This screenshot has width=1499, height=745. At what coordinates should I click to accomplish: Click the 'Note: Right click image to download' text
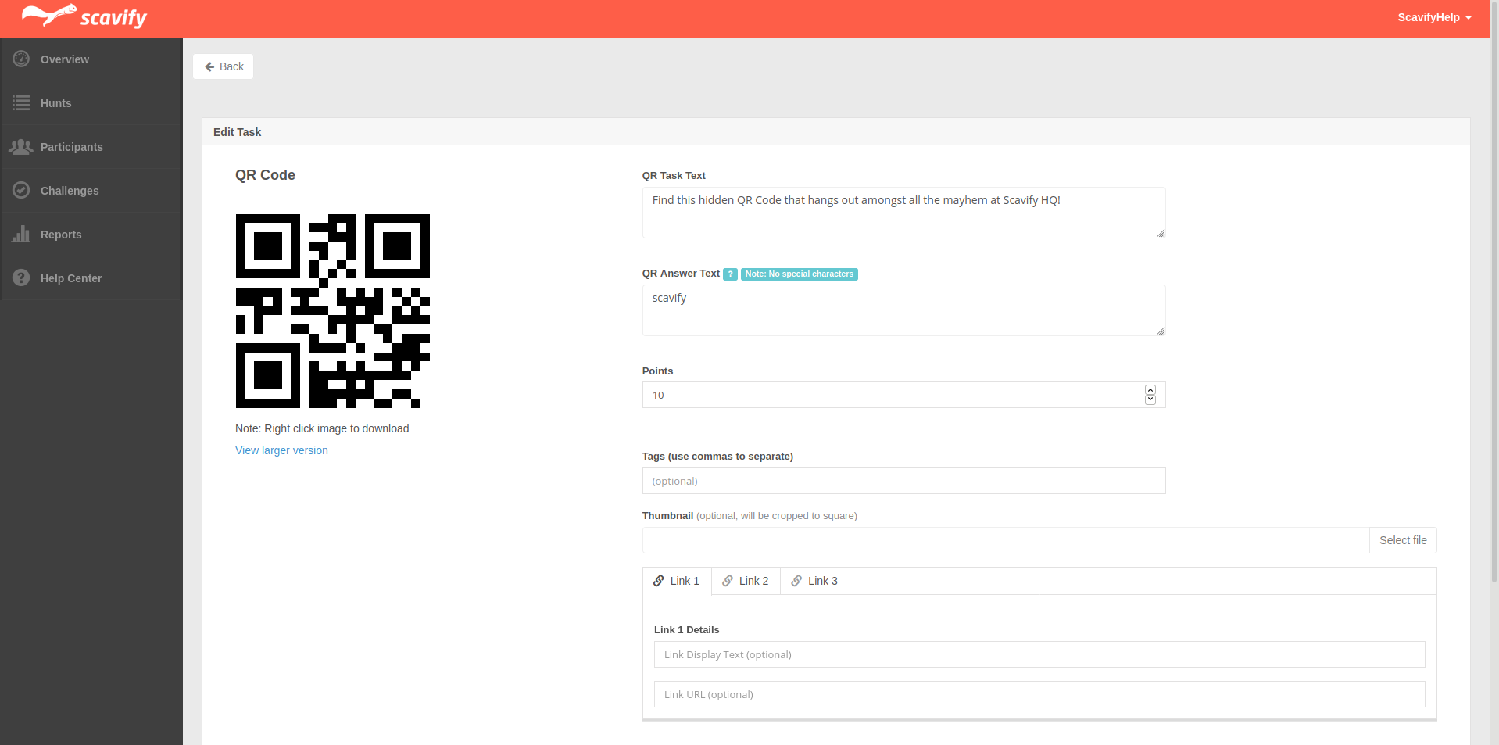point(322,428)
